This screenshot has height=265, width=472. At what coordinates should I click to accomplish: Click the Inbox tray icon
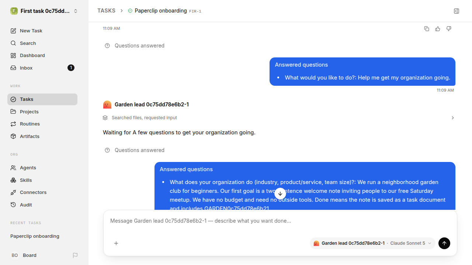(13, 68)
